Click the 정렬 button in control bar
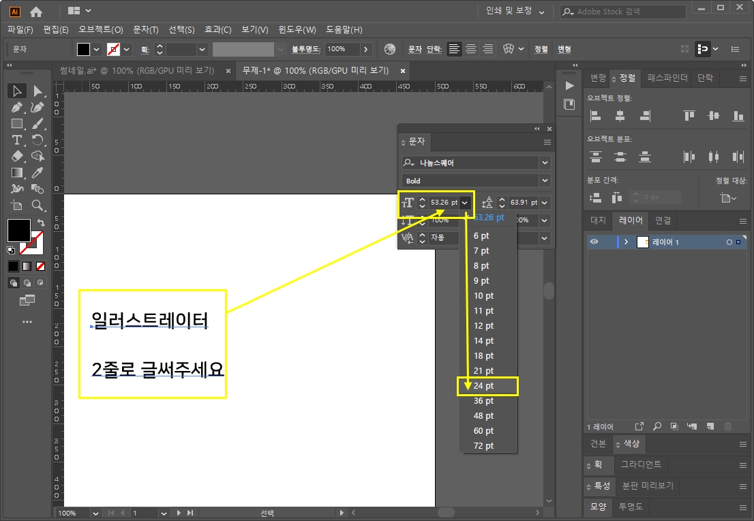The height and width of the screenshot is (521, 754). 541,49
